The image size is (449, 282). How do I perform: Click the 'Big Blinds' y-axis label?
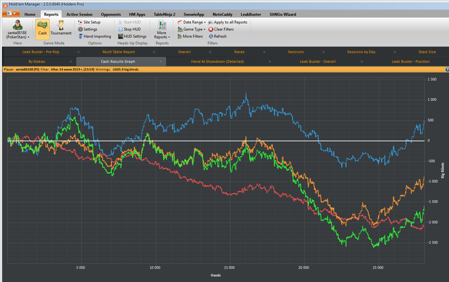click(x=443, y=170)
